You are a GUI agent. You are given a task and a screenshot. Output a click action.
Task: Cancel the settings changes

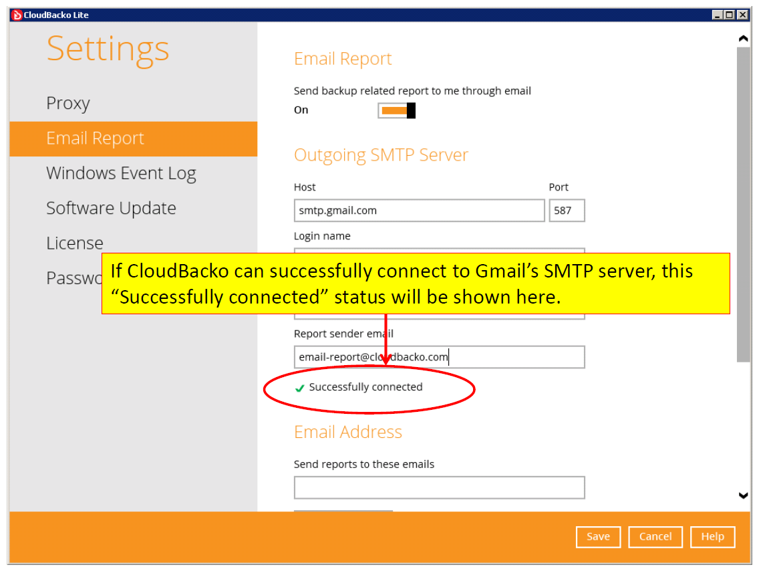click(x=655, y=537)
